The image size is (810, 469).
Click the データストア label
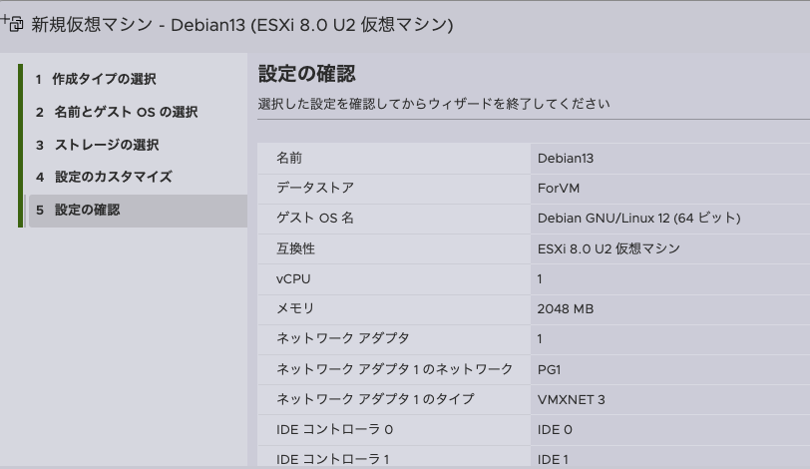[x=315, y=188]
